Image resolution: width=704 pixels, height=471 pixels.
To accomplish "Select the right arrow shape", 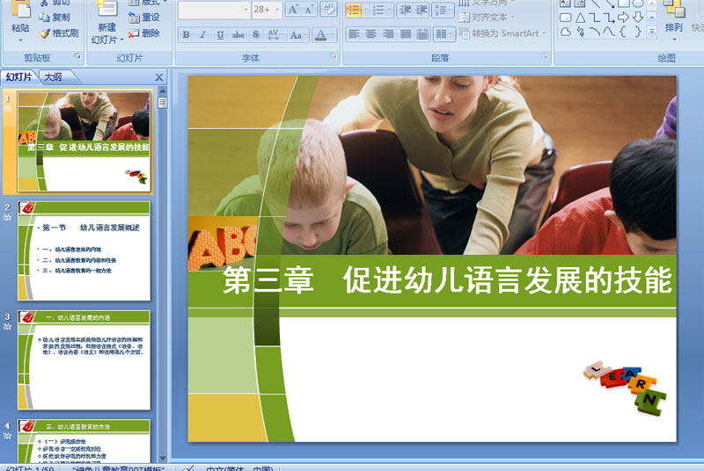I will [x=623, y=18].
